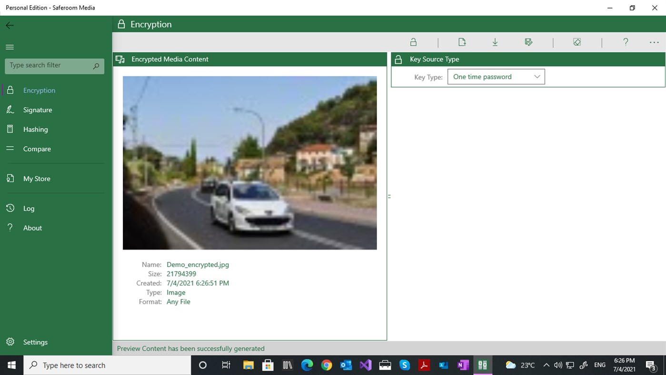The image size is (666, 375).
Task: Click the Skype icon in the taskbar
Action: point(404,365)
